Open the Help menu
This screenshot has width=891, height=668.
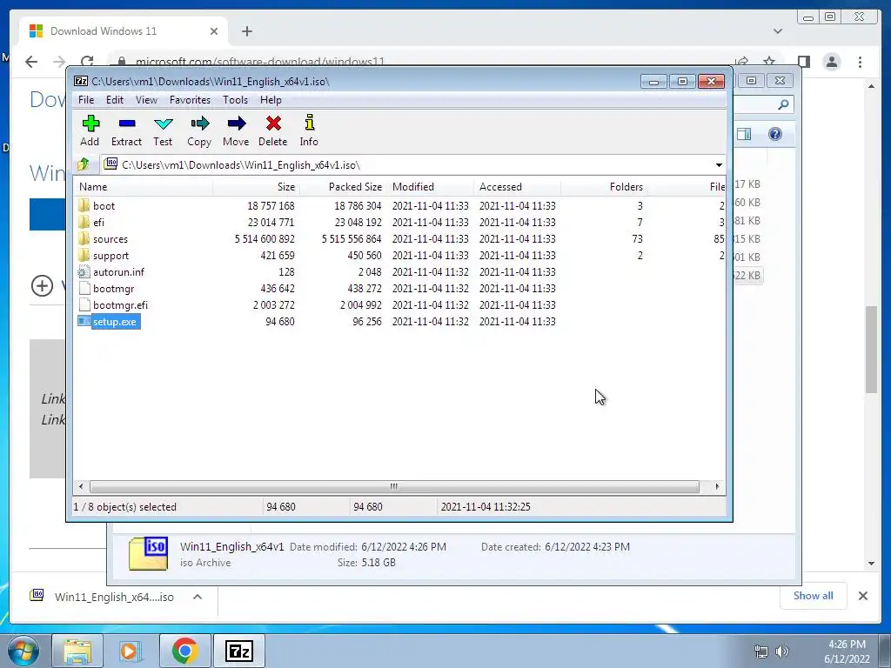coord(271,100)
